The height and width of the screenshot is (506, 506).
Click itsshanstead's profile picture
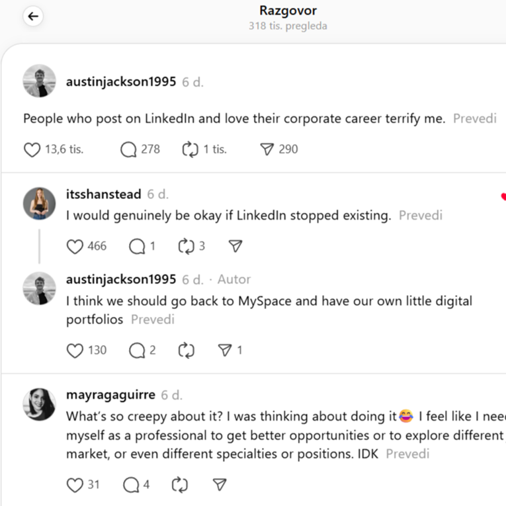pos(40,203)
